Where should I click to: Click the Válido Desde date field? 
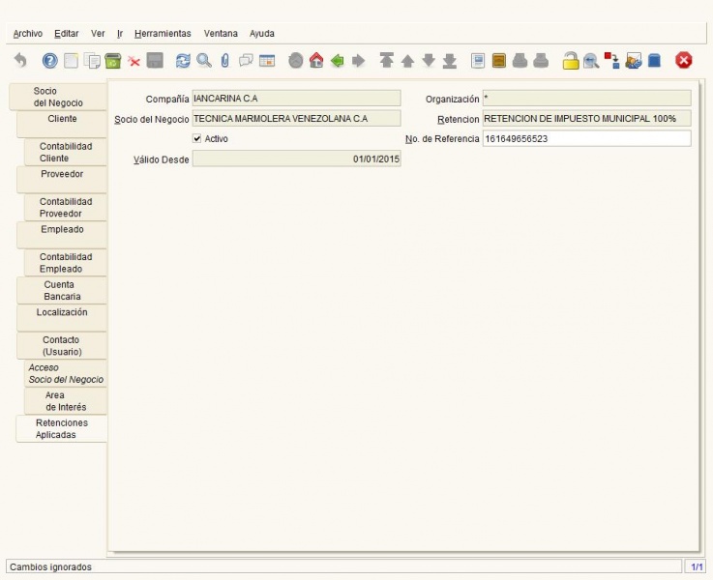(x=296, y=159)
